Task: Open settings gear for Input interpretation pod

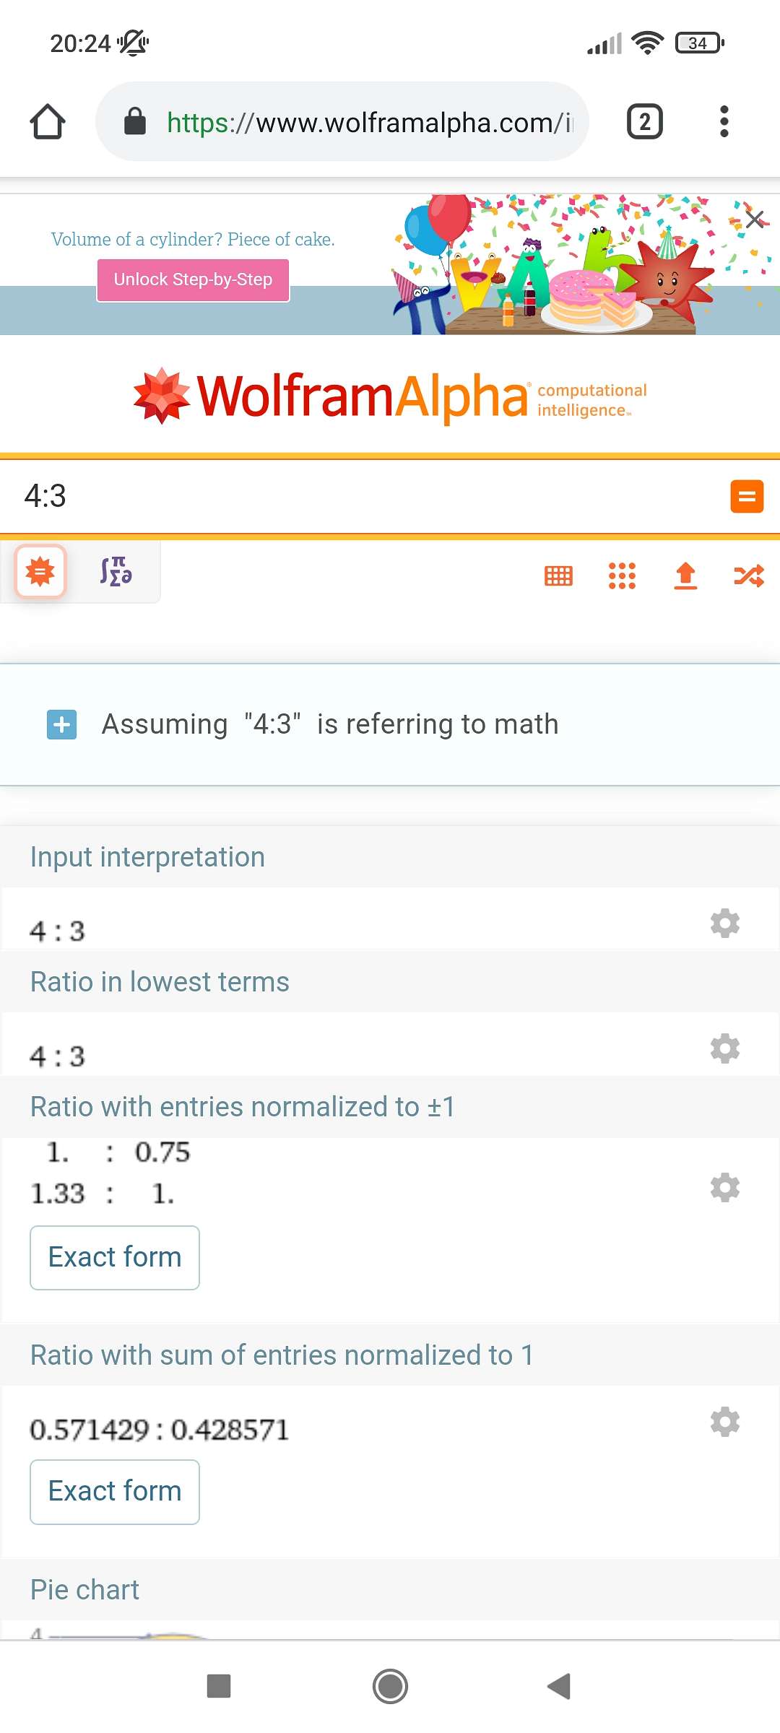Action: [x=725, y=923]
